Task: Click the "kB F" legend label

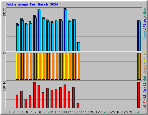Action: click(x=145, y=105)
